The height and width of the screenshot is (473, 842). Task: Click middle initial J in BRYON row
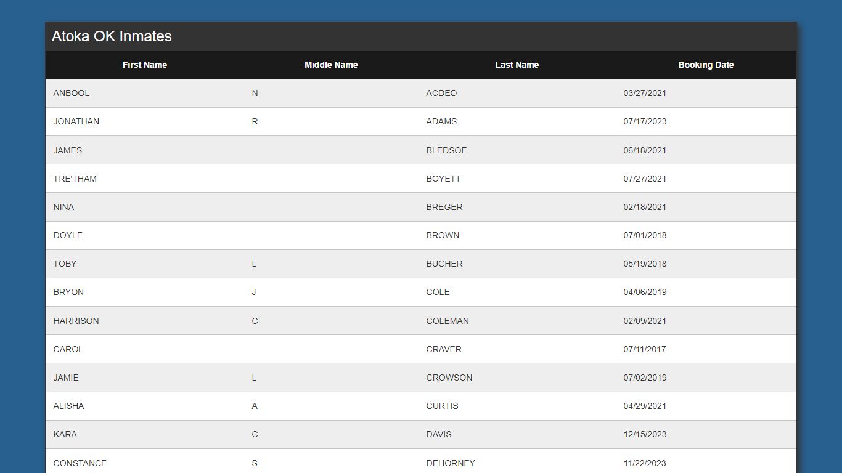click(x=254, y=292)
